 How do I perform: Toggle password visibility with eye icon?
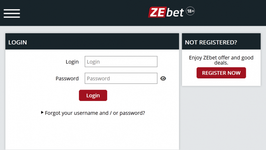pos(163,78)
